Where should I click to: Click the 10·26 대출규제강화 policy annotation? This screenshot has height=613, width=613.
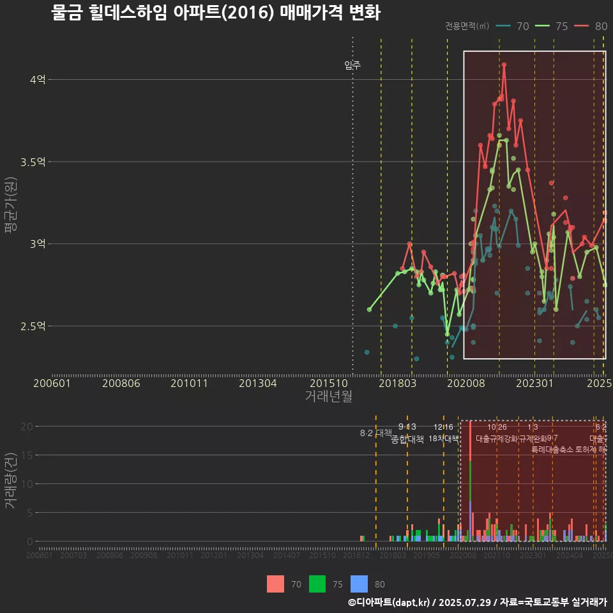pos(497,433)
